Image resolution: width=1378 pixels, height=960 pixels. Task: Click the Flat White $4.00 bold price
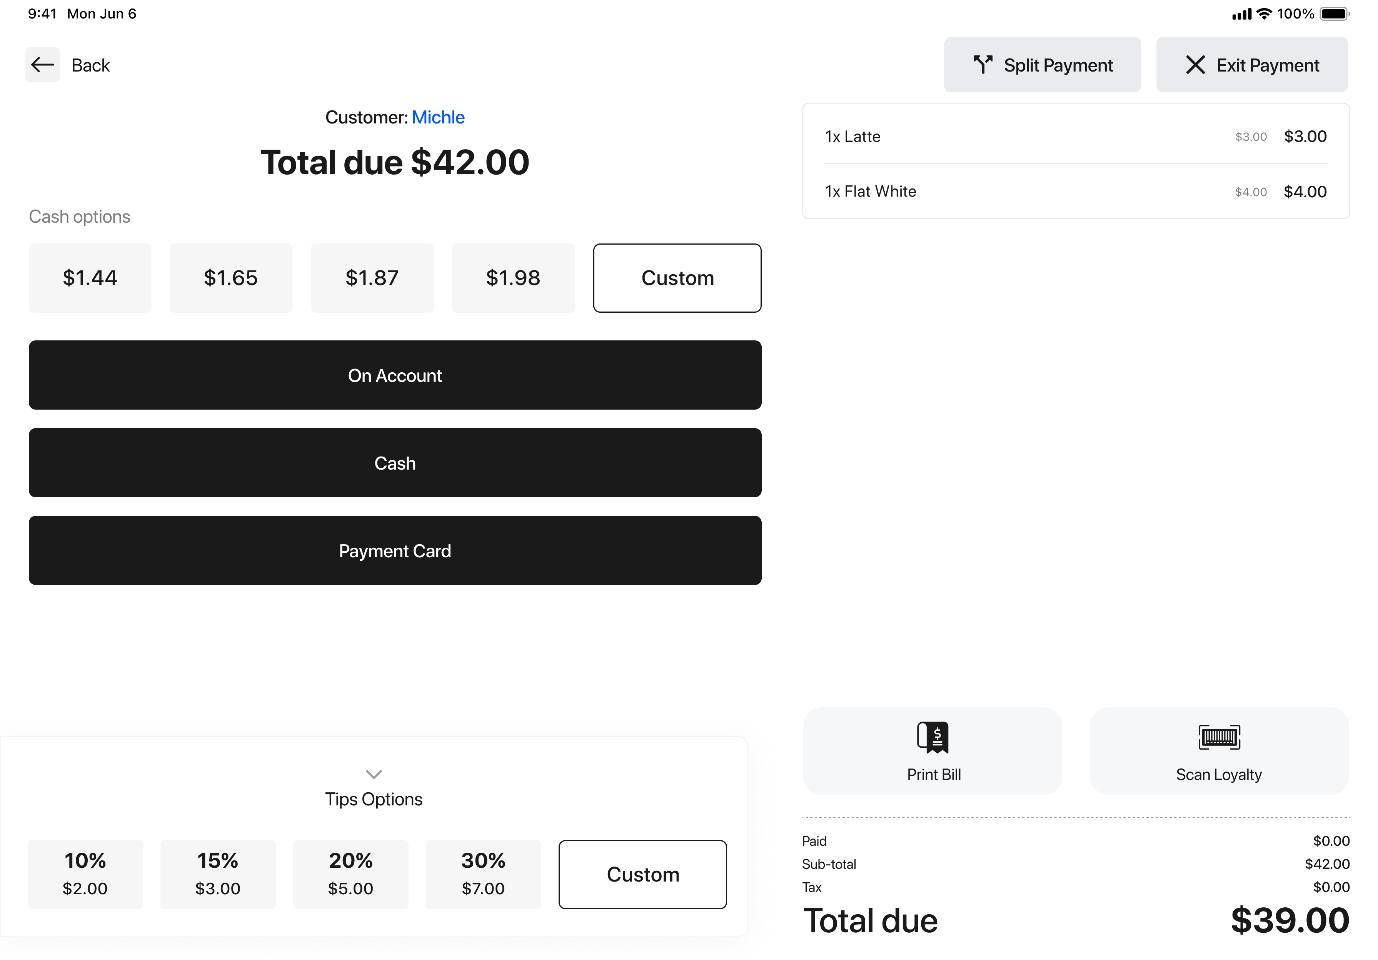1305,192
